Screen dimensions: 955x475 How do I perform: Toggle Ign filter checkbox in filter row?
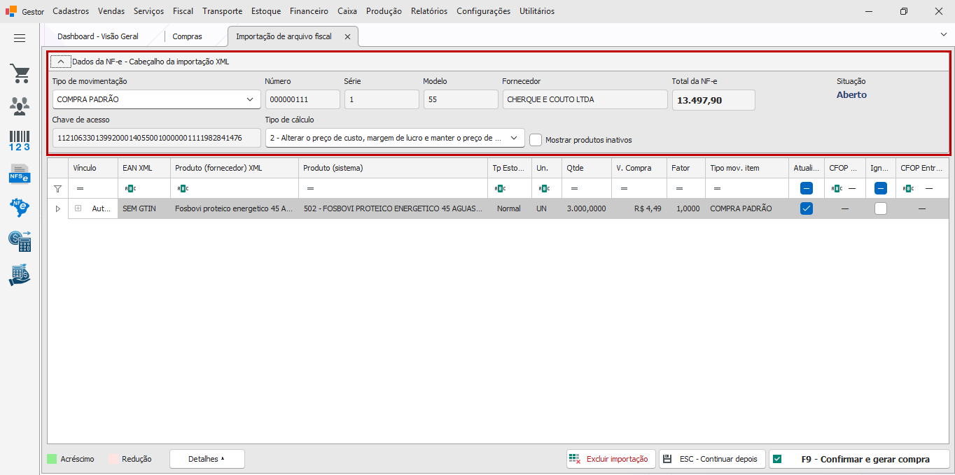coord(881,188)
